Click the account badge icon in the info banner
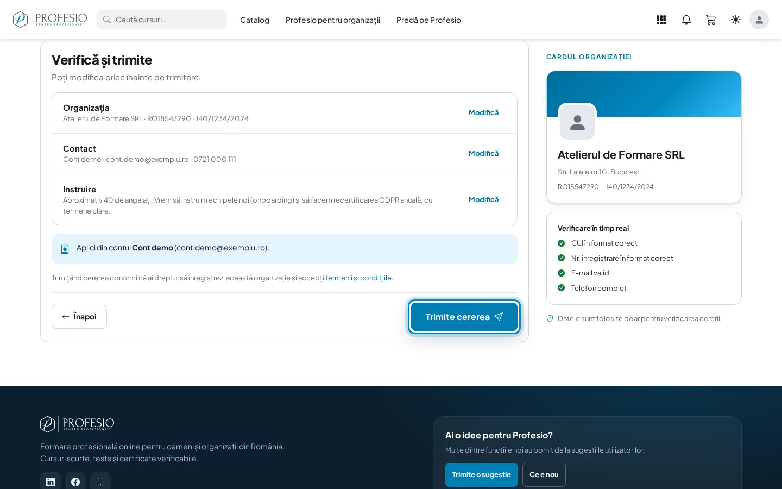The image size is (782, 489). [65, 249]
